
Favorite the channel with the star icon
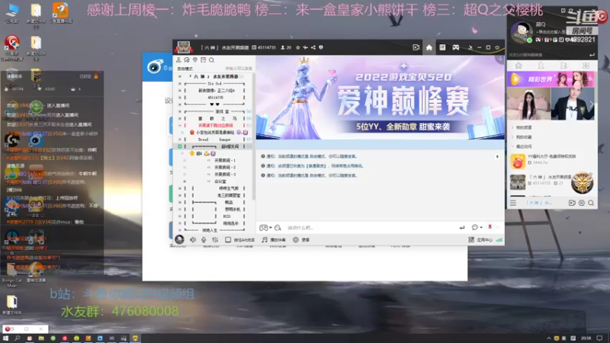(298, 47)
